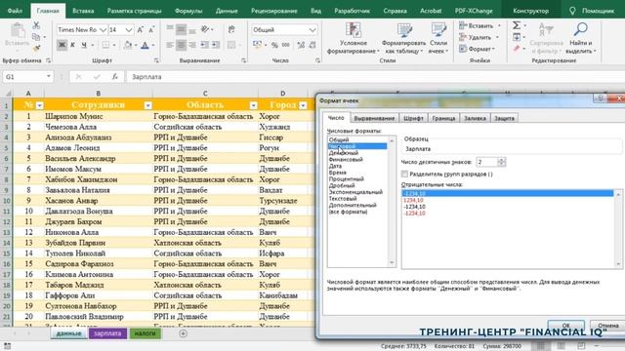Click the AutoSum sigma icon
625x351 pixels.
[x=517, y=25]
